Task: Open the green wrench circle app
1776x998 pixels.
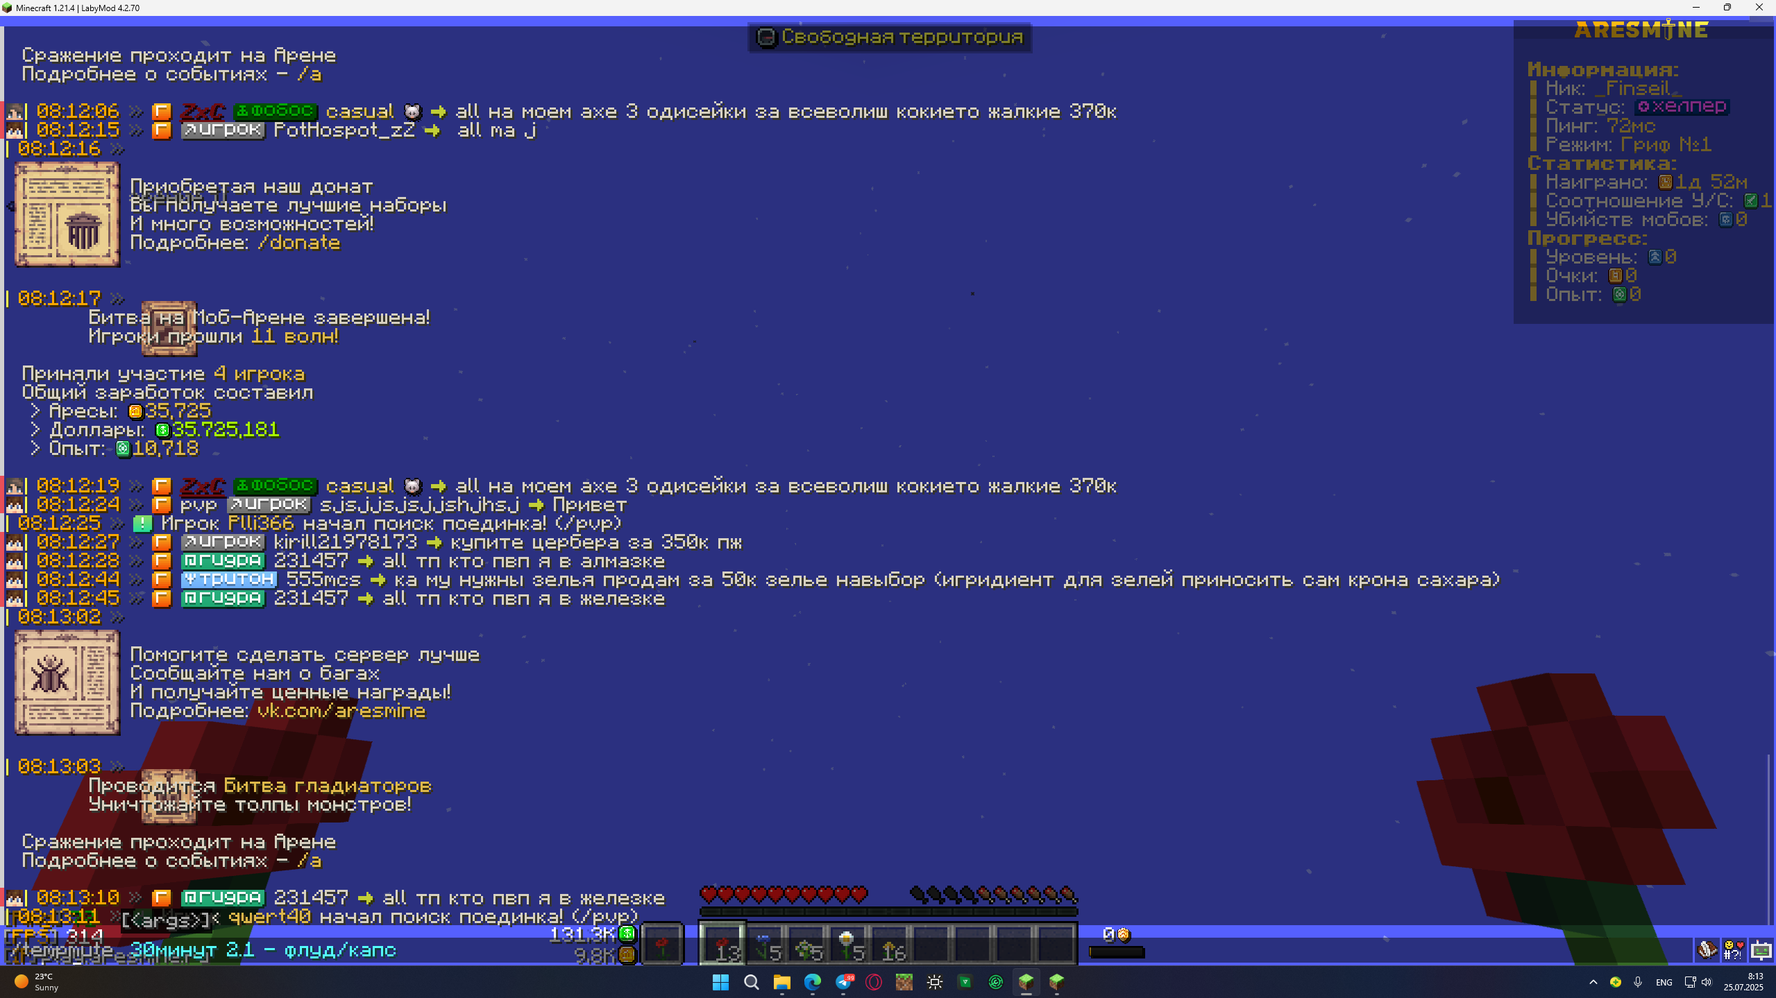Action: [x=996, y=982]
